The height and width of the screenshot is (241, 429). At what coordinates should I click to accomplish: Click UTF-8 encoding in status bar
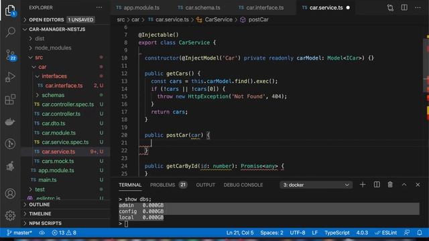[x=298, y=233]
